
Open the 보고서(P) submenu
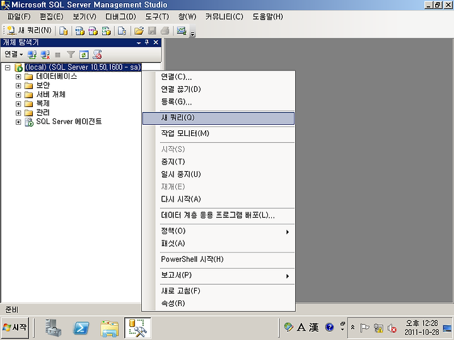click(x=219, y=276)
